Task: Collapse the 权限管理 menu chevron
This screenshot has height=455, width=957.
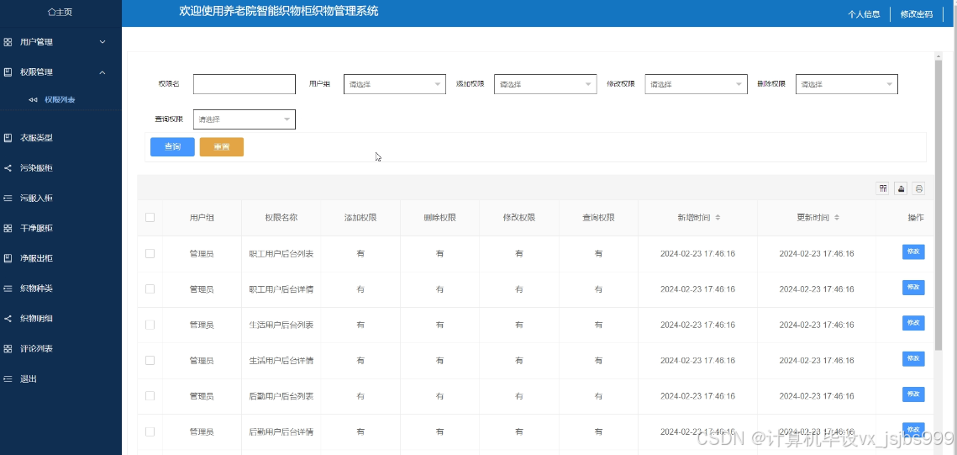Action: point(103,72)
